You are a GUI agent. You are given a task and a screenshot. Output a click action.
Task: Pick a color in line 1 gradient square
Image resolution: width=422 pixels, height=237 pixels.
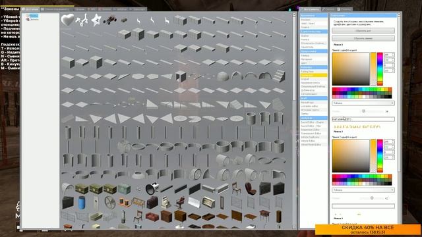tap(351, 69)
